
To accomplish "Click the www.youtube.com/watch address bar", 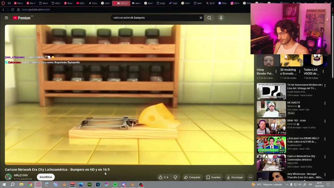I will (x=36, y=10).
